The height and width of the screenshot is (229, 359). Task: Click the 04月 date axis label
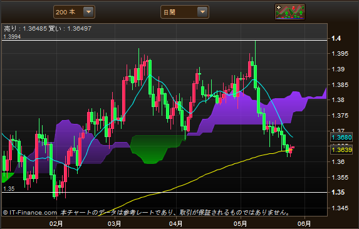pyautogui.click(x=176, y=223)
